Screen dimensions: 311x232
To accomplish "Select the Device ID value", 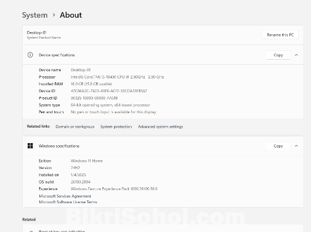I will (109, 91).
